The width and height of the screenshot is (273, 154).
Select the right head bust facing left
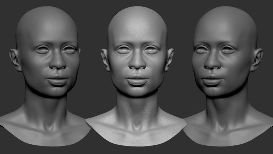[228, 76]
